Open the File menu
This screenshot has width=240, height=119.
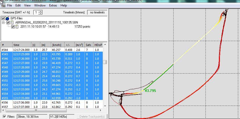[x=10, y=5]
